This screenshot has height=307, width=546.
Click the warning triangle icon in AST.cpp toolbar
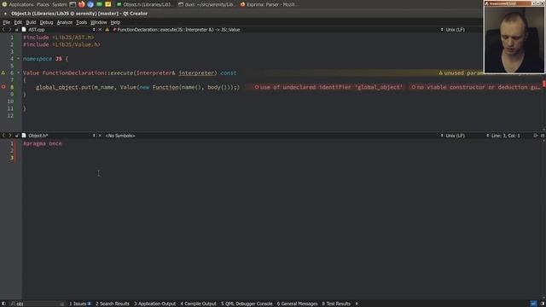coord(107,30)
